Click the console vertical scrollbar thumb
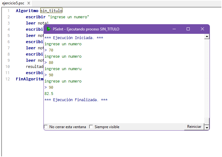The width and height of the screenshot is (222, 157). (x=207, y=121)
